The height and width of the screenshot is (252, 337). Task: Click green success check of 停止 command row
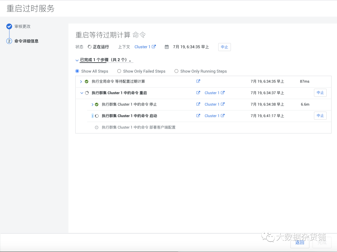coord(97,104)
